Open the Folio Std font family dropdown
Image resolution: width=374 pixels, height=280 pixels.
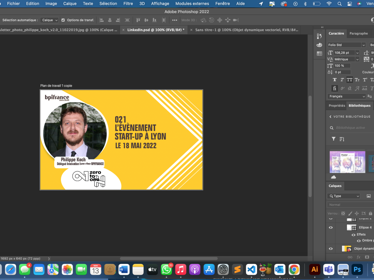(x=364, y=45)
